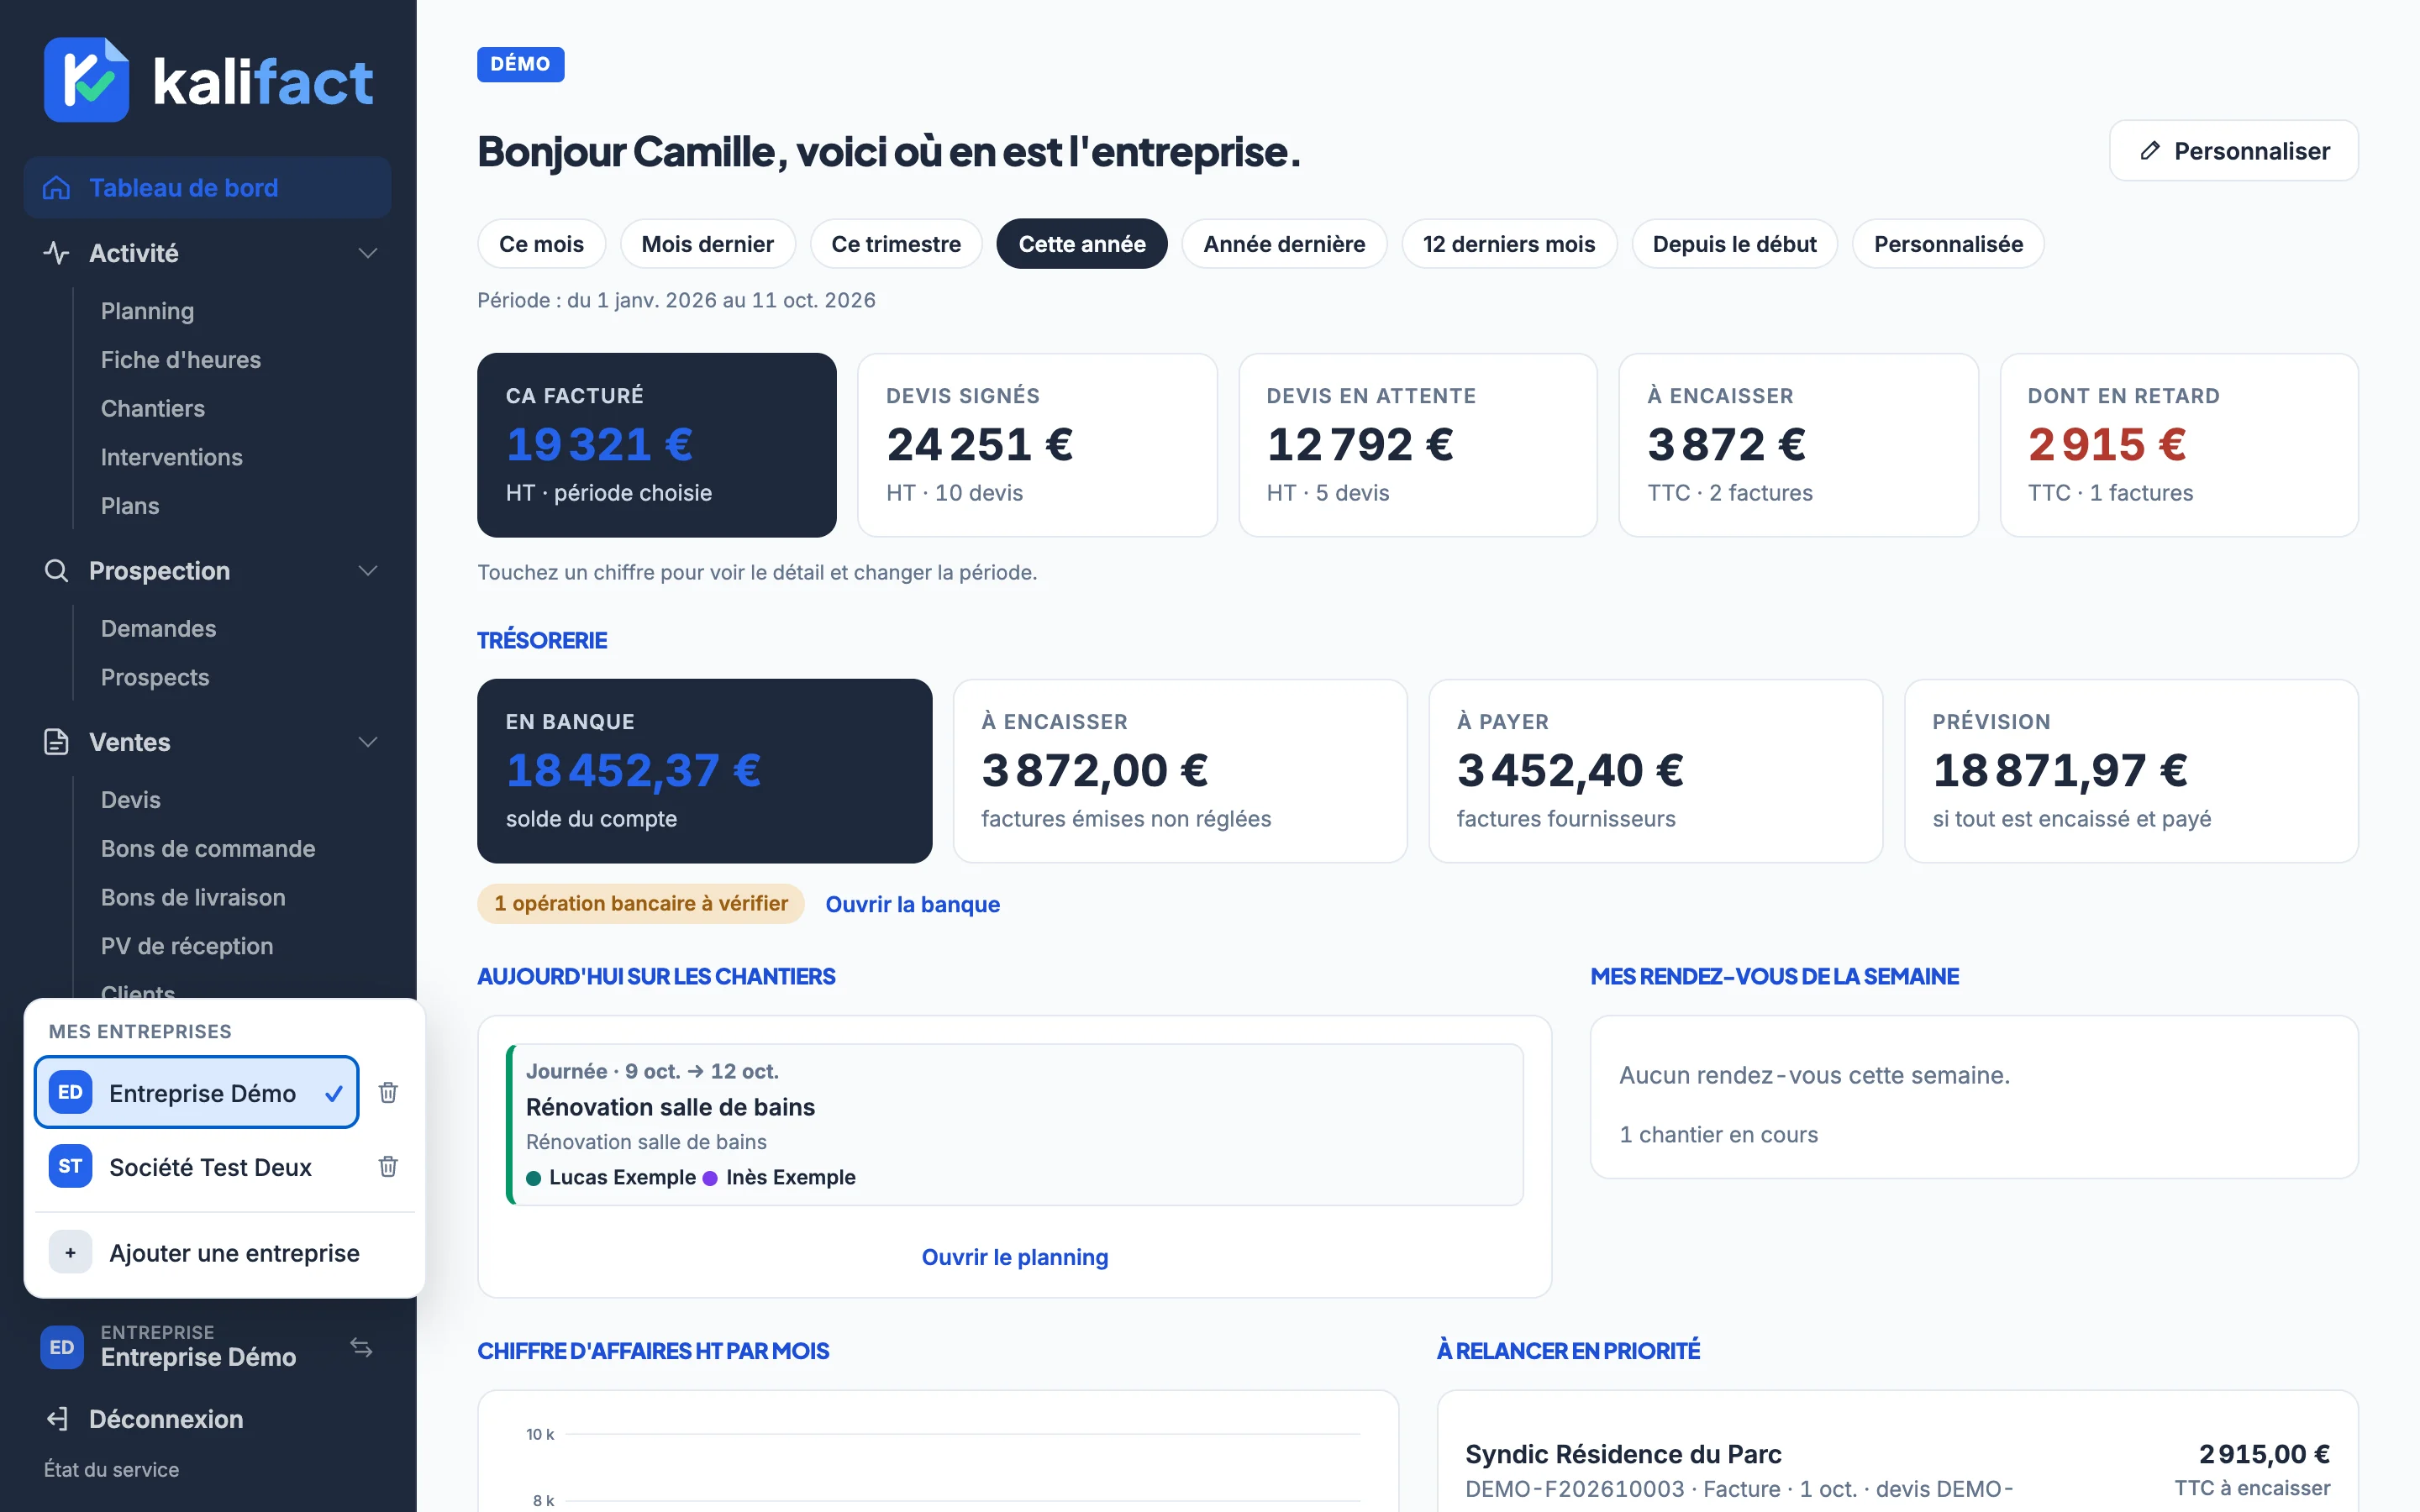Screen dimensions: 2420x1512
Task: Click the plus icon for adding entreprise
Action: click(x=70, y=1252)
